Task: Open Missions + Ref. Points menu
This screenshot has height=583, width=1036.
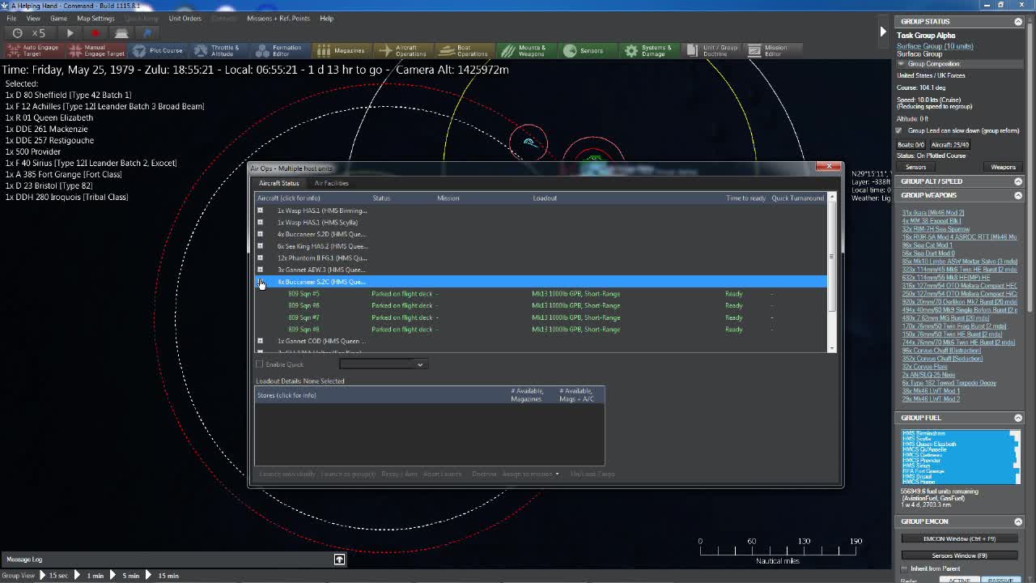Action: click(x=278, y=18)
